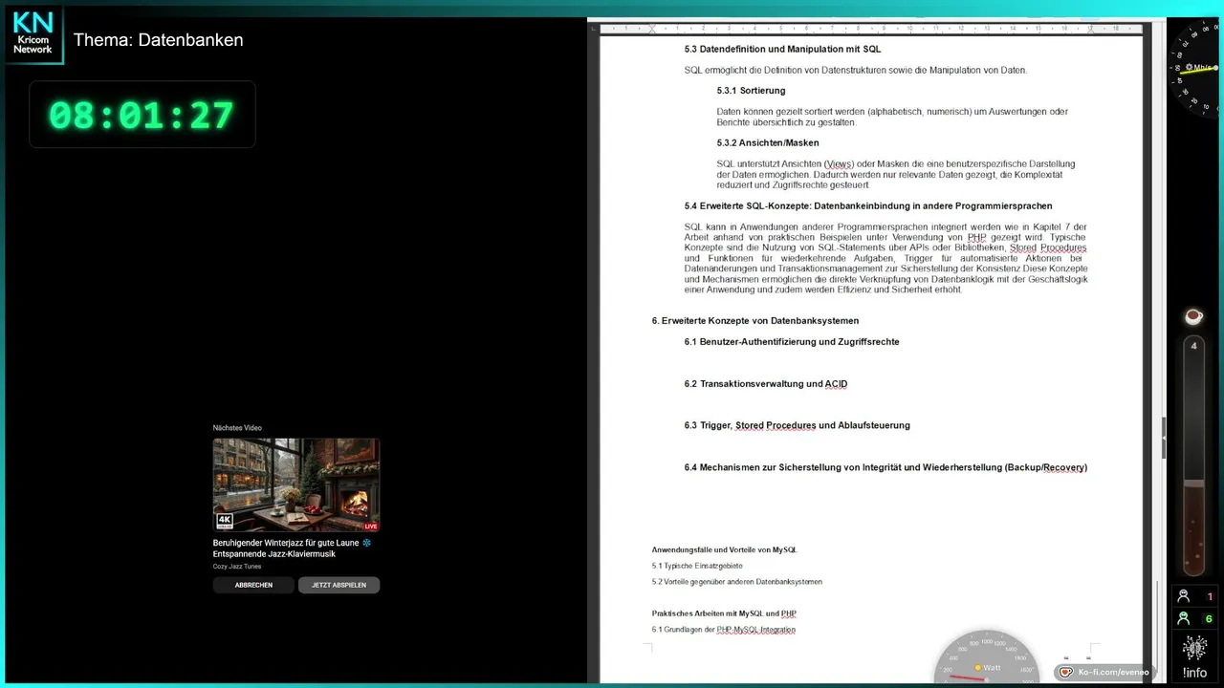The width and height of the screenshot is (1224, 688).
Task: Click the line 'Praktisches Arbeiten mit MySQL und PHP'
Action: click(x=724, y=613)
